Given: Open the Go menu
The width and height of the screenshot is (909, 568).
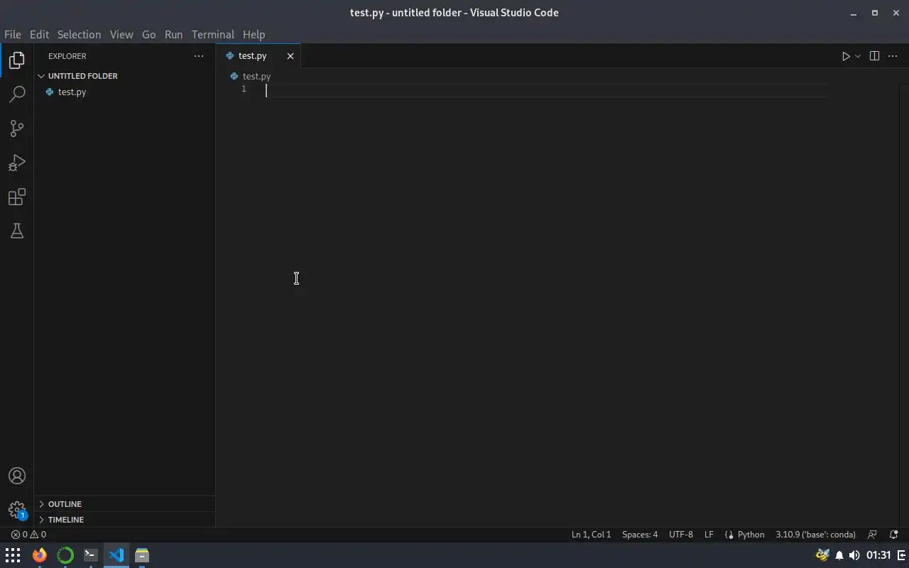Looking at the screenshot, I should point(148,34).
